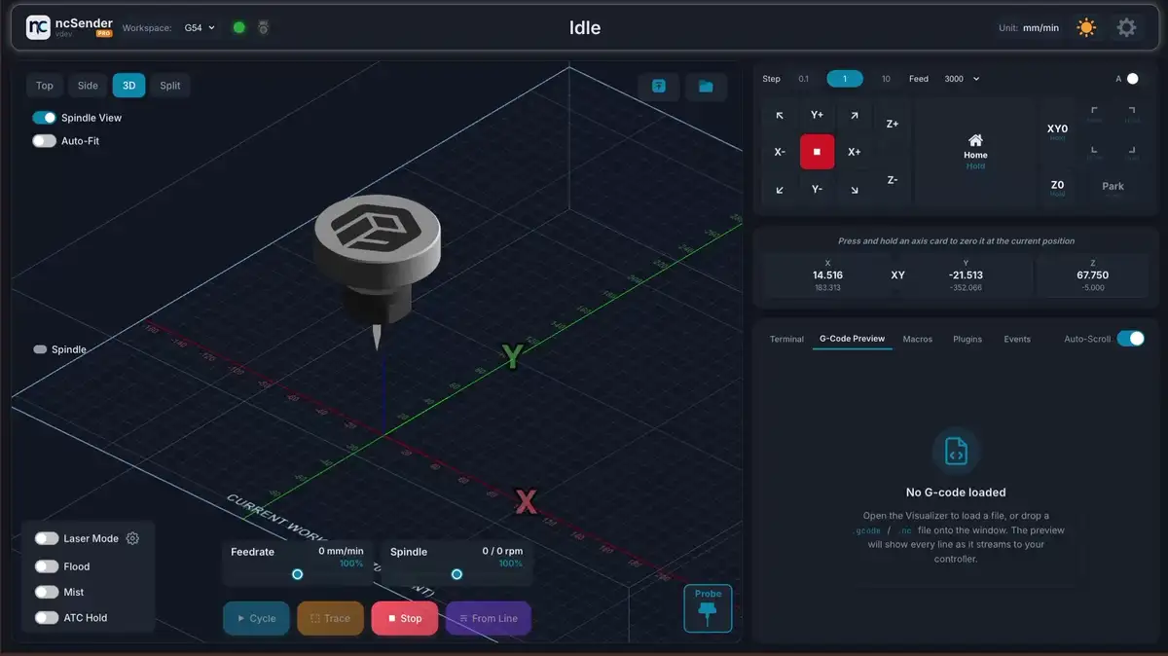
Task: Jog diagonally with the down-left arrow
Action: click(x=780, y=190)
